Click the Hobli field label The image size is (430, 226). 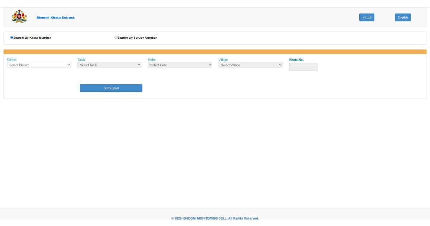[x=152, y=60]
